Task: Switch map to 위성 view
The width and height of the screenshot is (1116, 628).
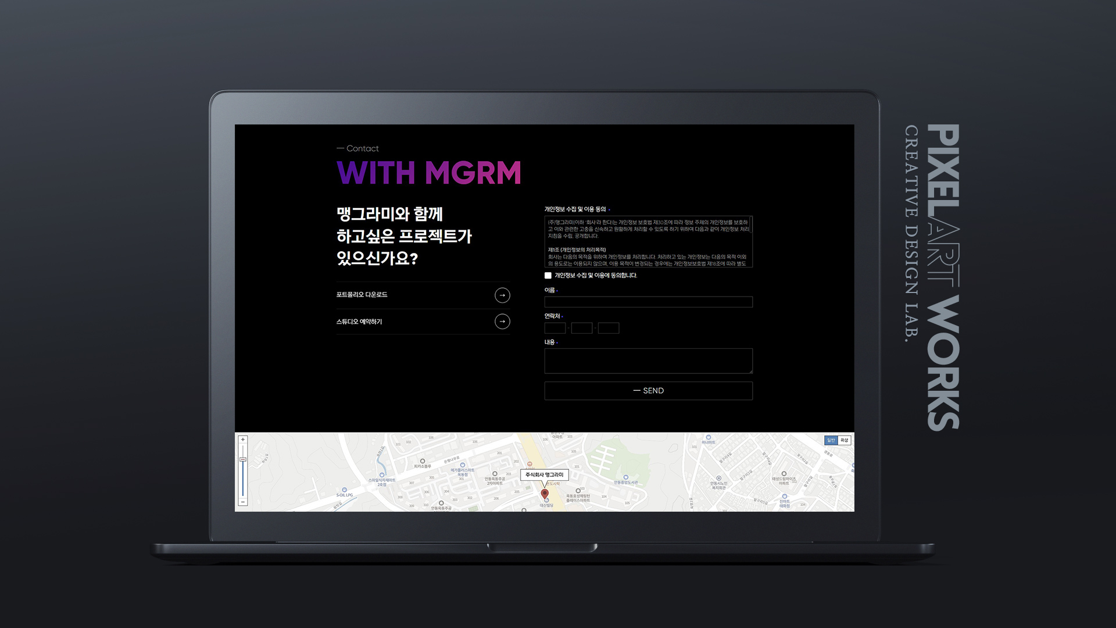Action: (x=844, y=440)
